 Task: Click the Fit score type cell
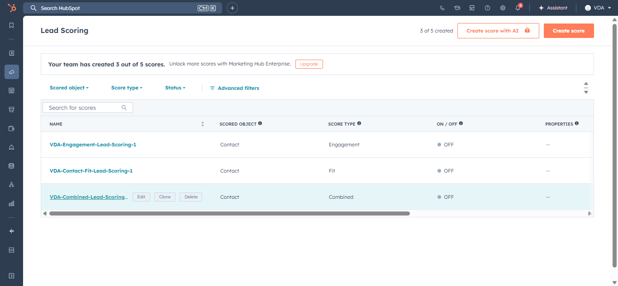[x=332, y=171]
